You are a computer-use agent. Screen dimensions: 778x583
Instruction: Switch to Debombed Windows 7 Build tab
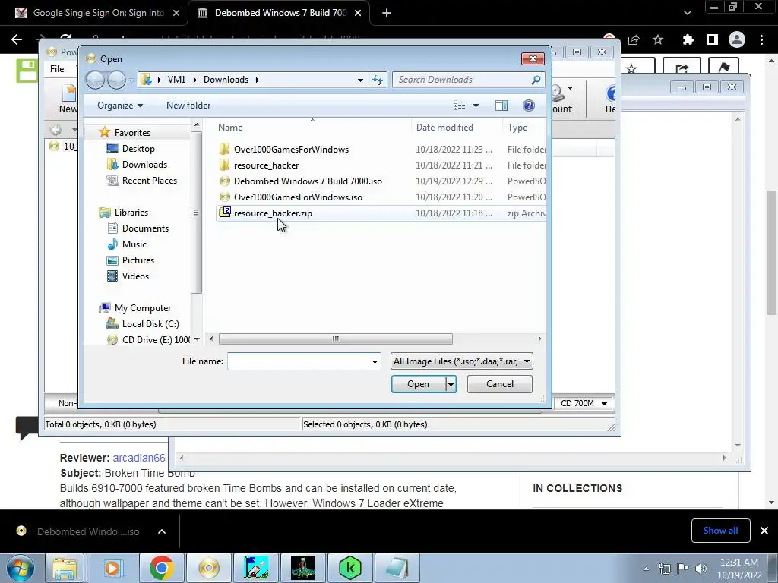tap(280, 13)
